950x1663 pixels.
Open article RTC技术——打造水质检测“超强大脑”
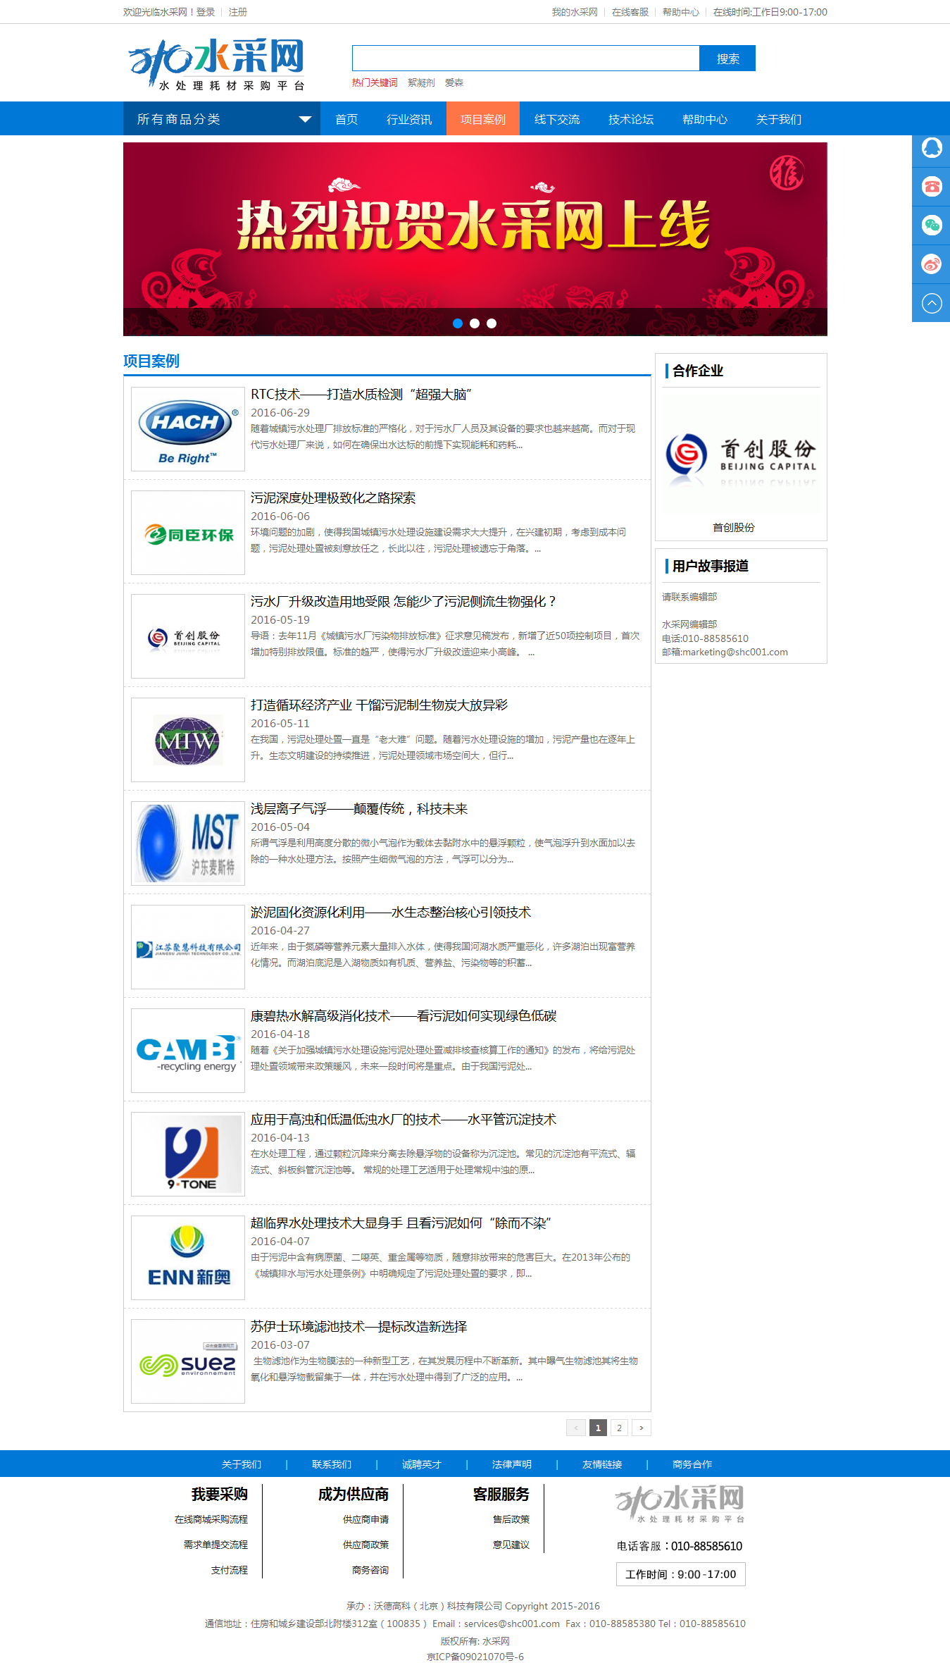(x=361, y=395)
